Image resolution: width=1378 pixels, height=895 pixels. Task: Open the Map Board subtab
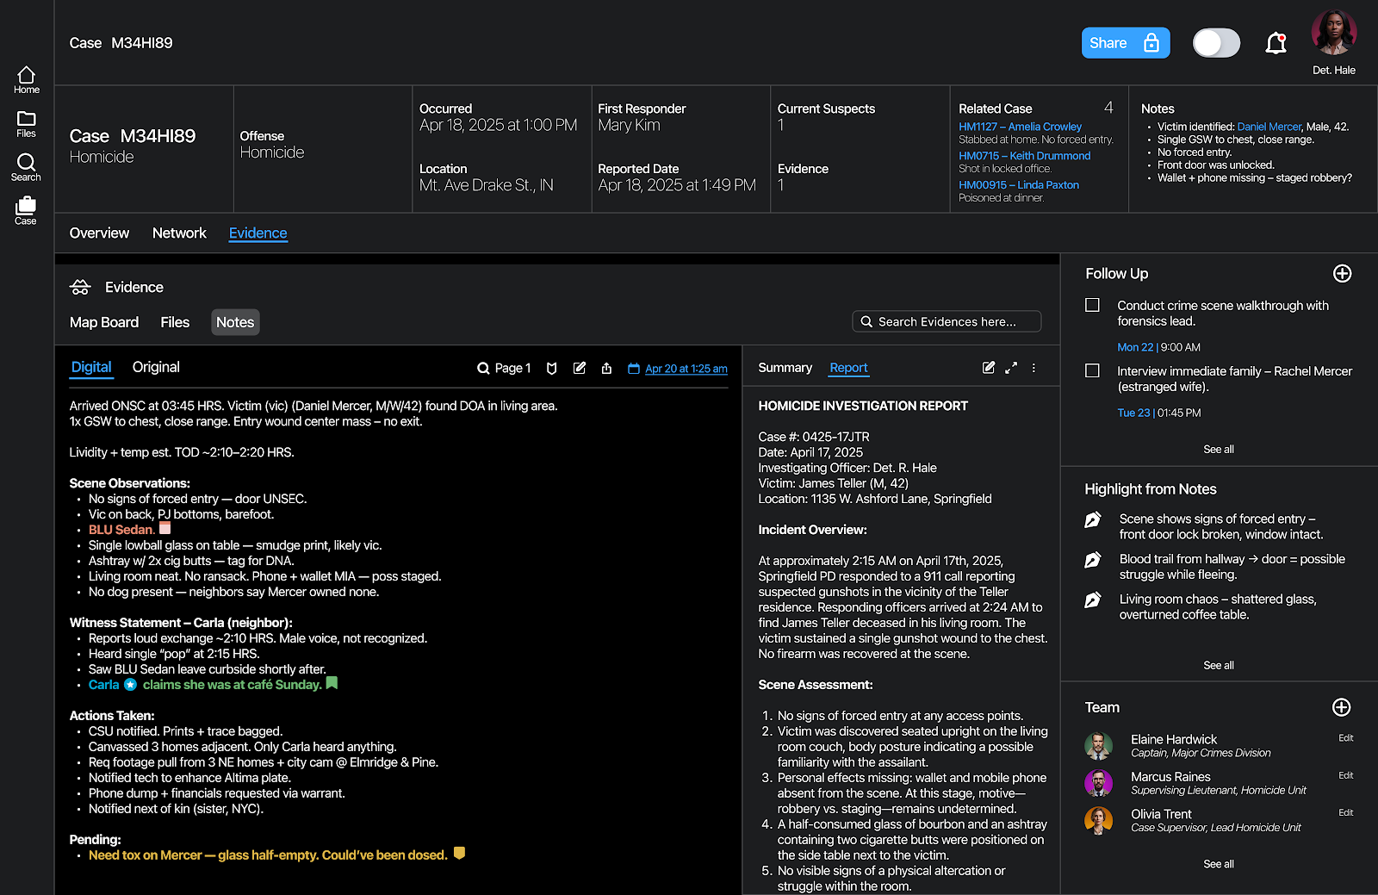pyautogui.click(x=104, y=322)
